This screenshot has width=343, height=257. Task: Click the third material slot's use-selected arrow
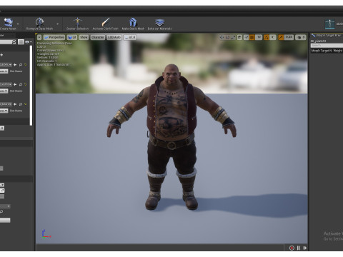pyautogui.click(x=15, y=104)
